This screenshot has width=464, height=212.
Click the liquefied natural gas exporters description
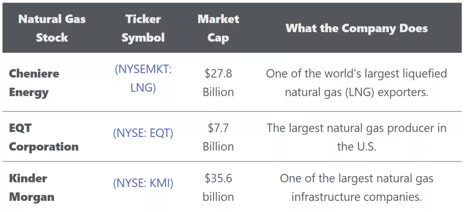(x=357, y=83)
